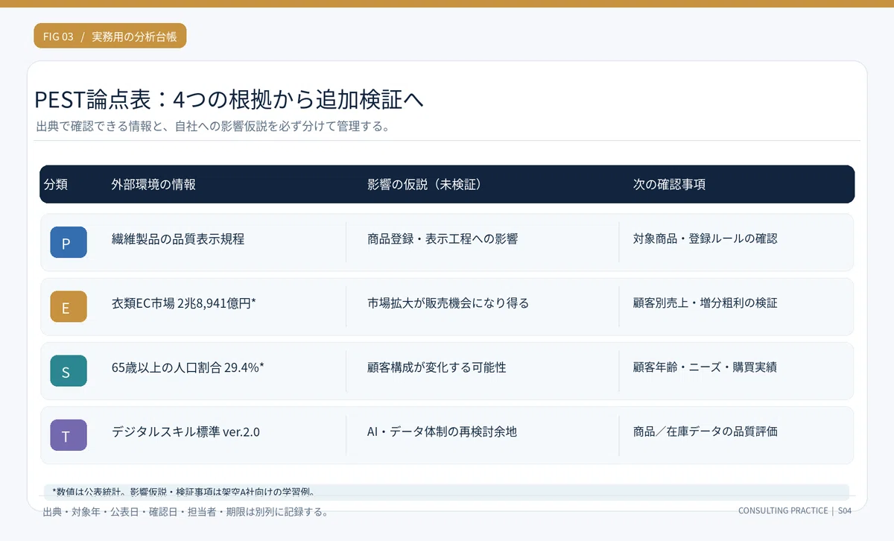The height and width of the screenshot is (541, 894).
Task: Select the CONSULTING PRACTICE | S04 footer label
Action: [x=795, y=510]
